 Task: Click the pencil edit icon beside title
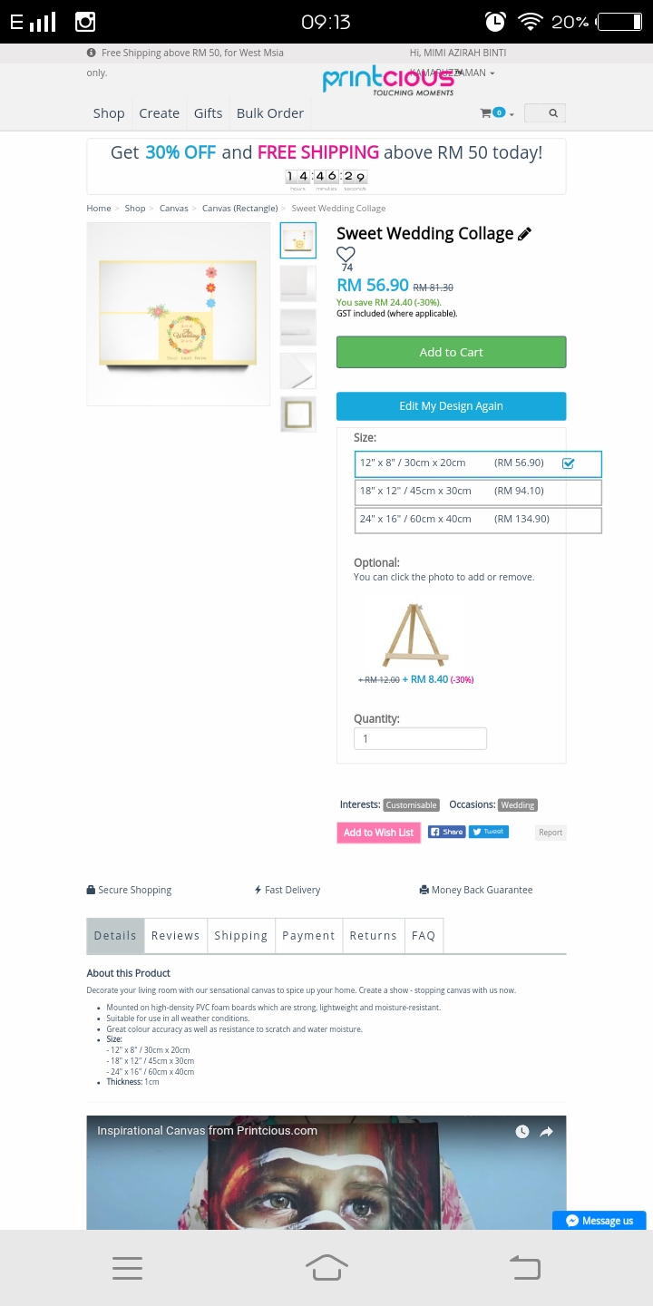click(x=524, y=234)
